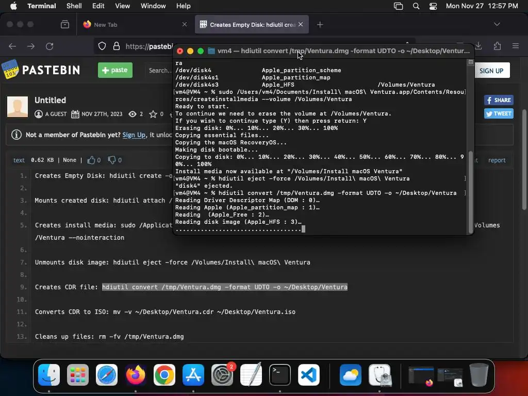The height and width of the screenshot is (396, 528).
Task: Tweet this paste
Action: pos(499,113)
